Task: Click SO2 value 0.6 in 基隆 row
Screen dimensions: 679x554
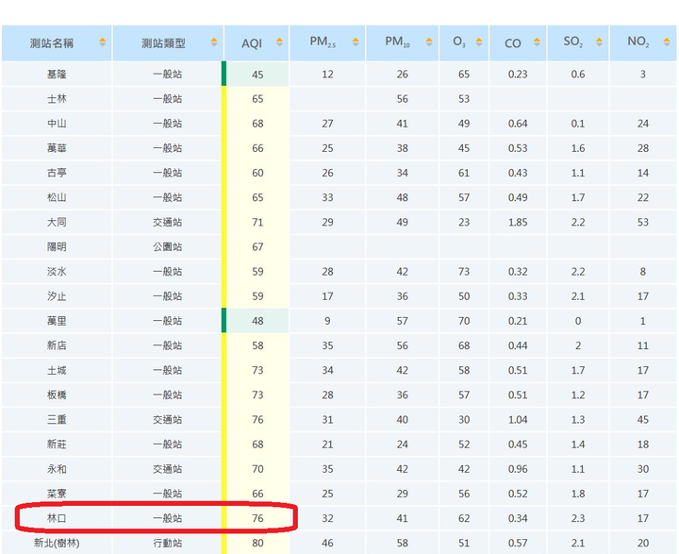Action: tap(578, 75)
